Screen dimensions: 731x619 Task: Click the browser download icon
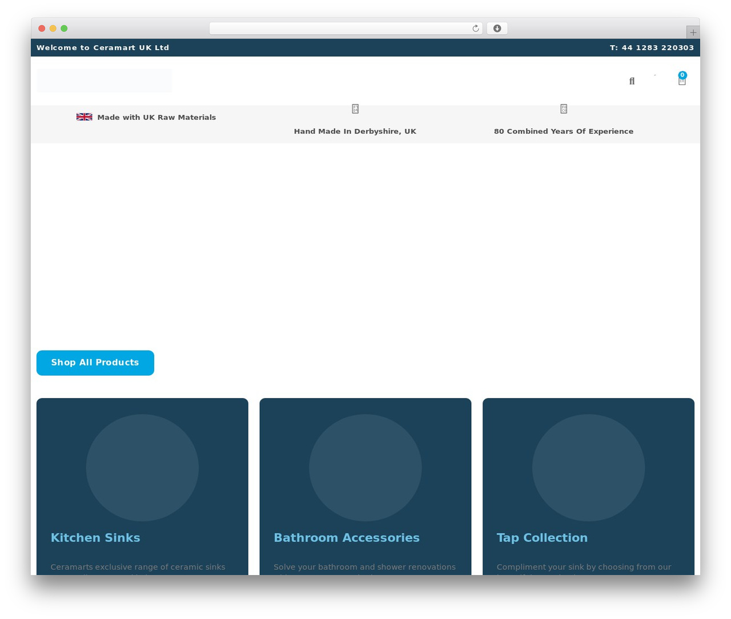(497, 29)
